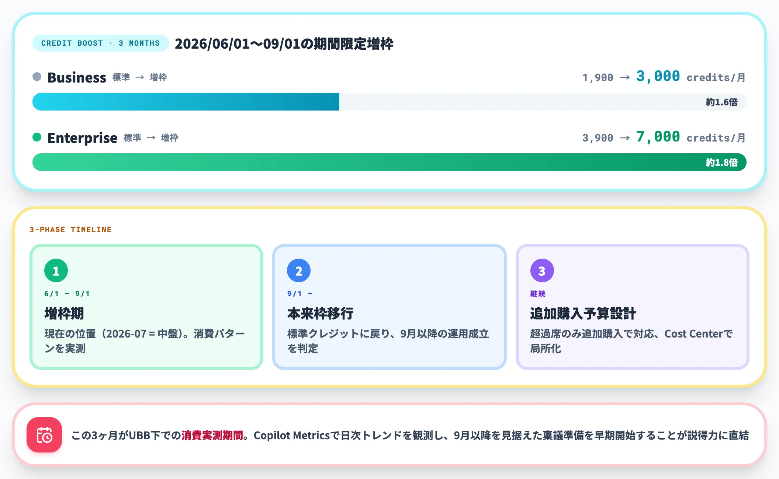The height and width of the screenshot is (479, 779).
Task: Select the 追加購入予算設計 phase card
Action: pos(633,307)
